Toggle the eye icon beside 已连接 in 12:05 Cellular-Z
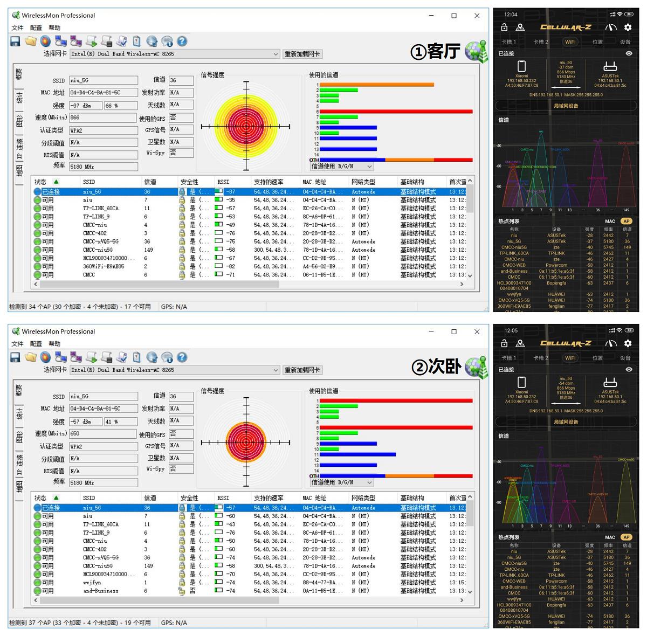The width and height of the screenshot is (647, 636). pos(629,369)
